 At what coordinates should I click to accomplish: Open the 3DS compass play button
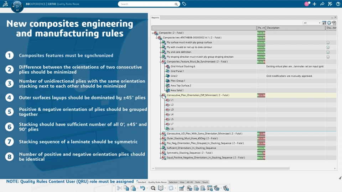(x=17, y=6)
